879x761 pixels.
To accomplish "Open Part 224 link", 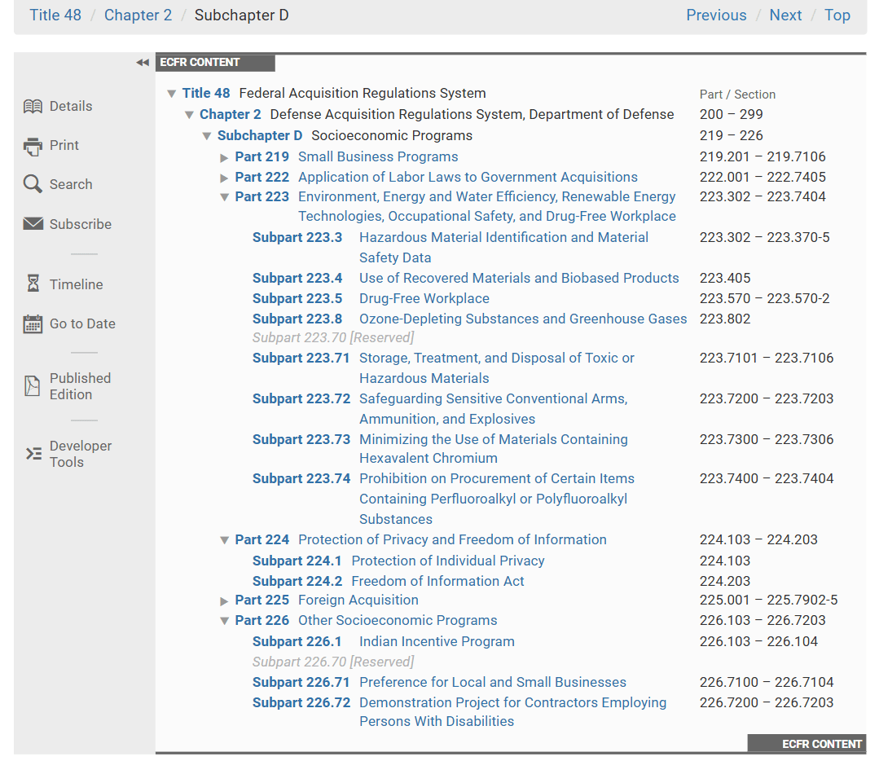I will click(262, 539).
